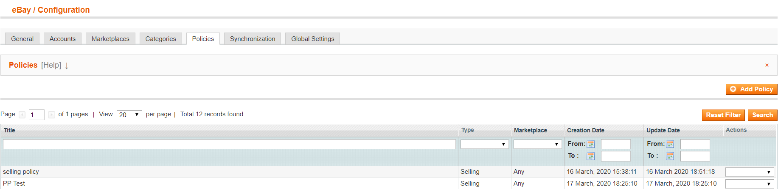Click the Search button

tap(762, 115)
